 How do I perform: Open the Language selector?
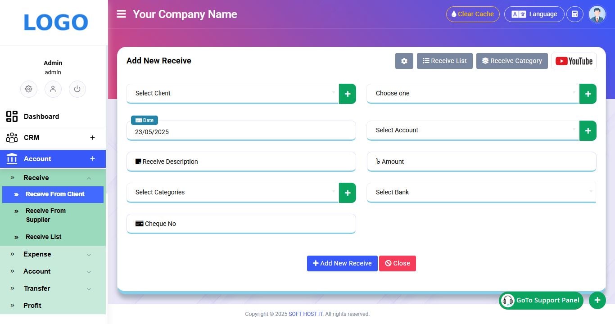[x=534, y=14]
